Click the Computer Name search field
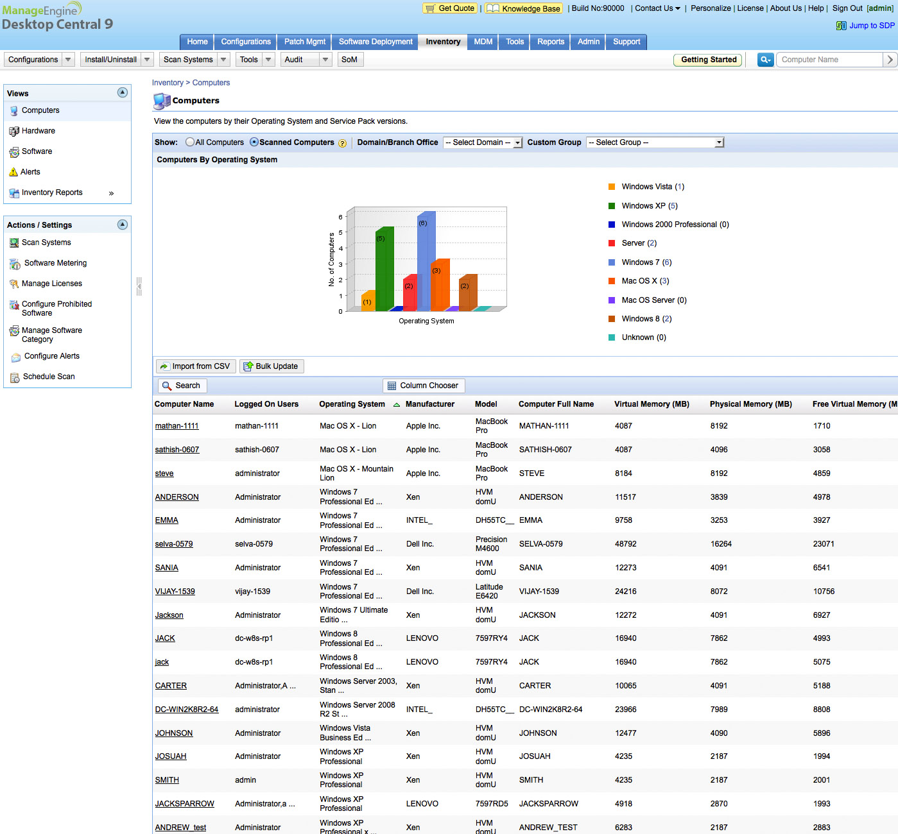Viewport: 898px width, 834px height. pos(829,60)
